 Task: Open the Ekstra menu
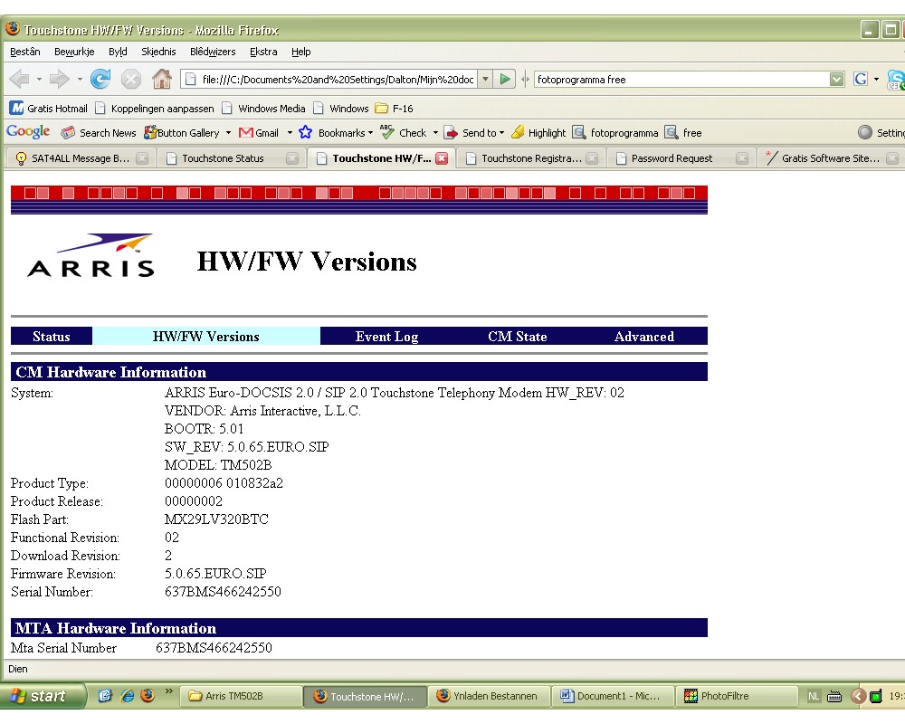click(263, 52)
